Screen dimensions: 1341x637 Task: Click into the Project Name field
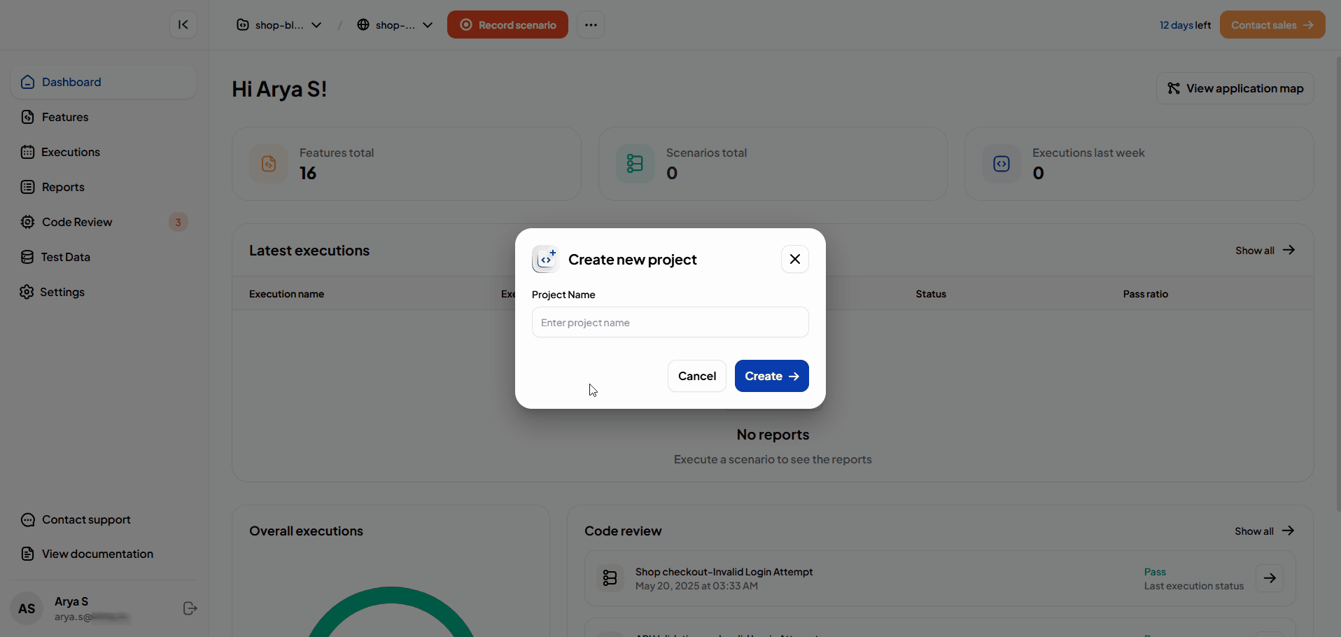670,323
